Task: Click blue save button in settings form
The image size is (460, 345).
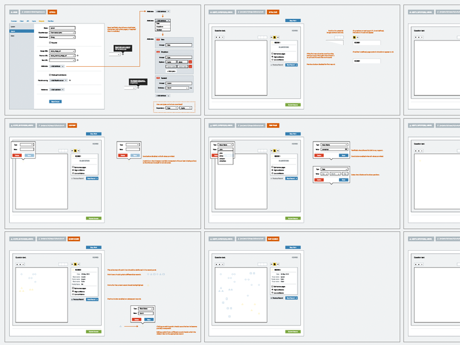Action: click(55, 102)
